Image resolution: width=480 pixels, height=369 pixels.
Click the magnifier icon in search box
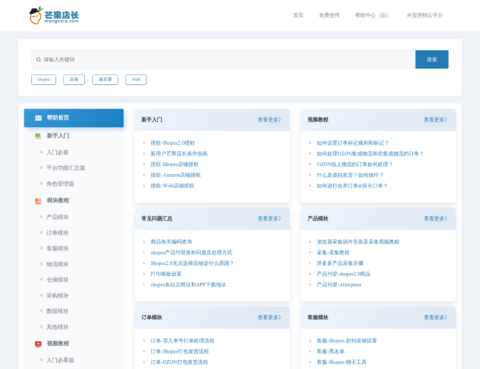(x=38, y=59)
